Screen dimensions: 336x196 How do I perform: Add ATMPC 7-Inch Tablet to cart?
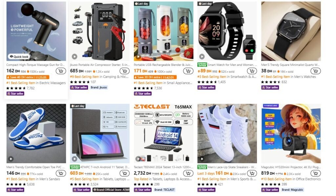pos(124,173)
